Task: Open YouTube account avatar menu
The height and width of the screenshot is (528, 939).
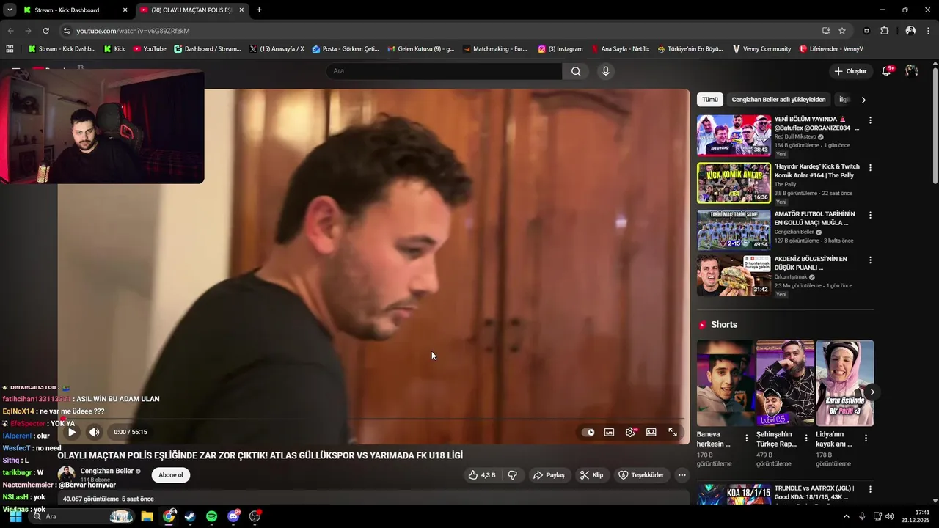Action: point(912,71)
